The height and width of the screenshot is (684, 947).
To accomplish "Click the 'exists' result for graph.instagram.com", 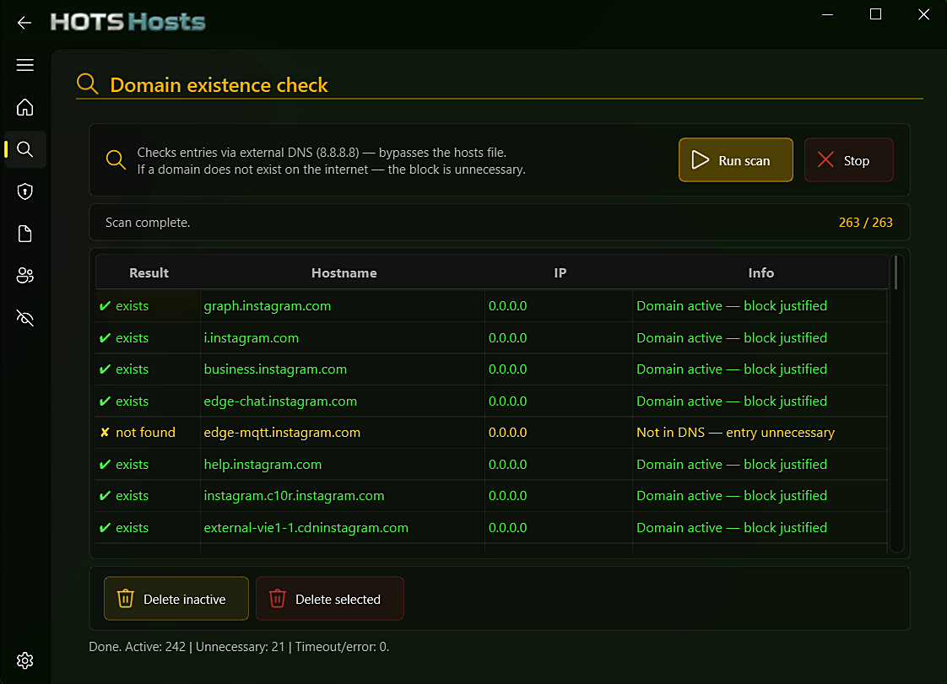I will coord(148,306).
